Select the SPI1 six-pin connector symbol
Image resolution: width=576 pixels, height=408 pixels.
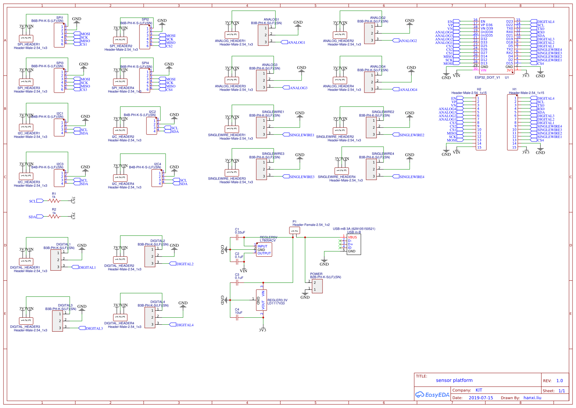click(59, 35)
